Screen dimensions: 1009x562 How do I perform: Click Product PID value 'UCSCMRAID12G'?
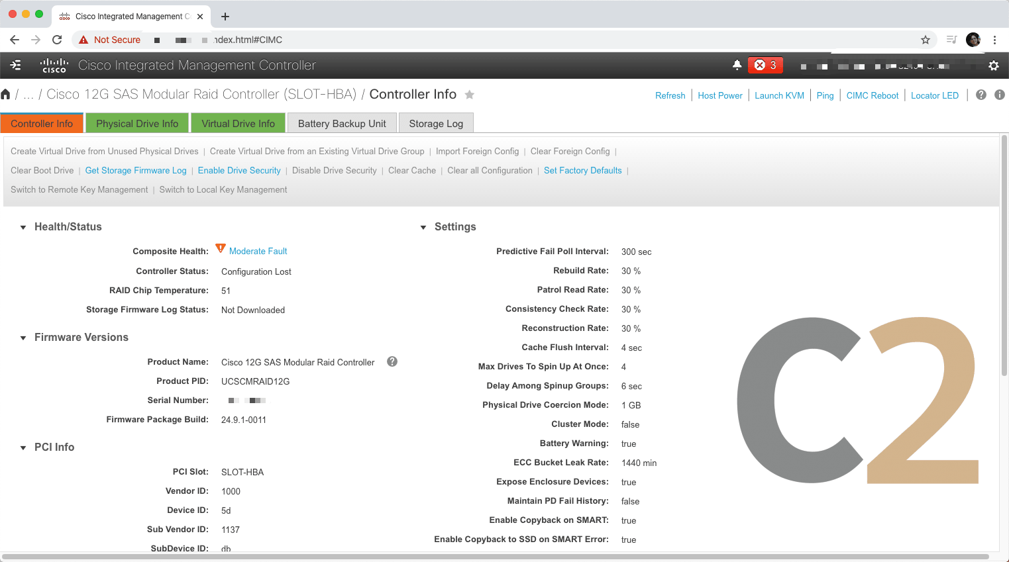click(x=255, y=381)
